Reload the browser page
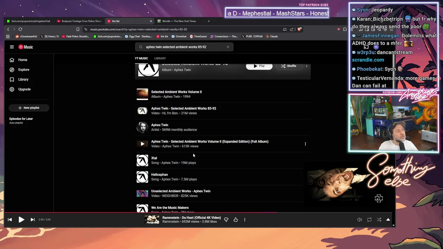The image size is (443, 249). (20, 29)
